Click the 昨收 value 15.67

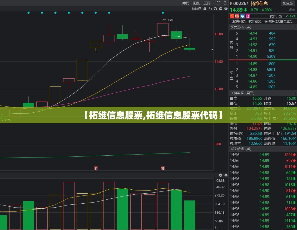pyautogui.click(x=291, y=103)
